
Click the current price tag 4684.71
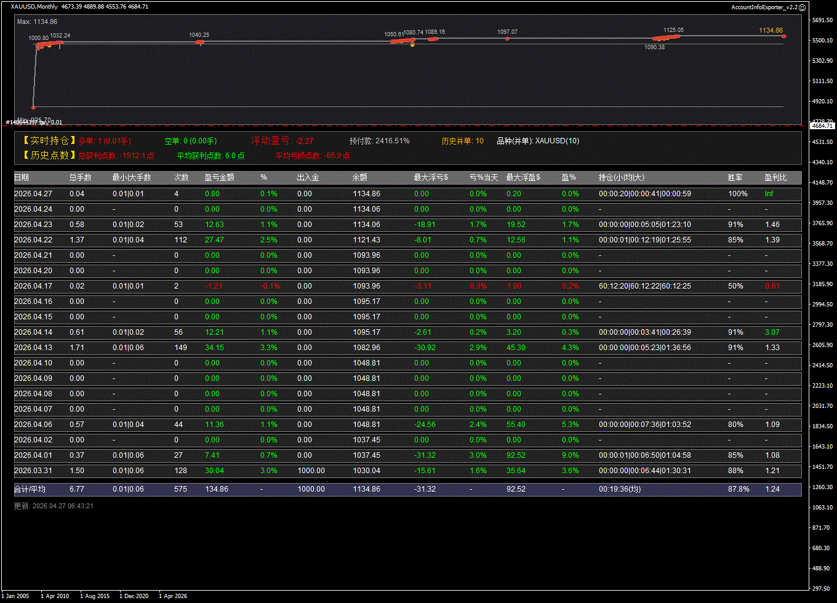[x=822, y=126]
